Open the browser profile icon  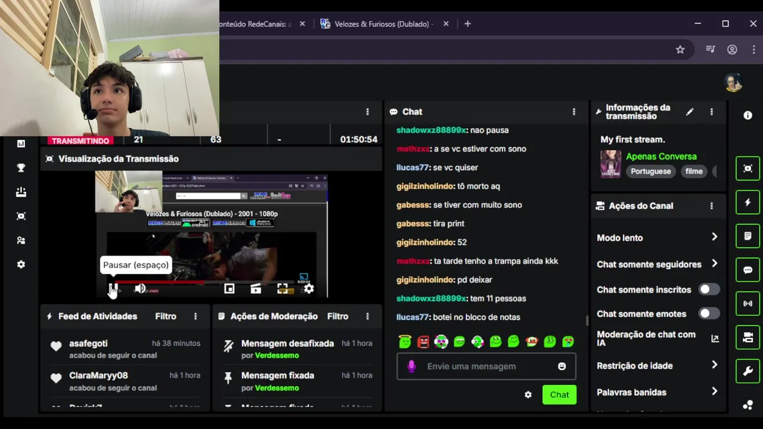[732, 49]
